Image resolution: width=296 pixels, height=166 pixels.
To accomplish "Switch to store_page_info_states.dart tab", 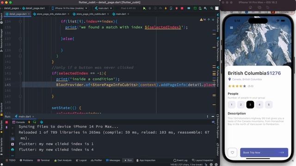I will [51, 14].
